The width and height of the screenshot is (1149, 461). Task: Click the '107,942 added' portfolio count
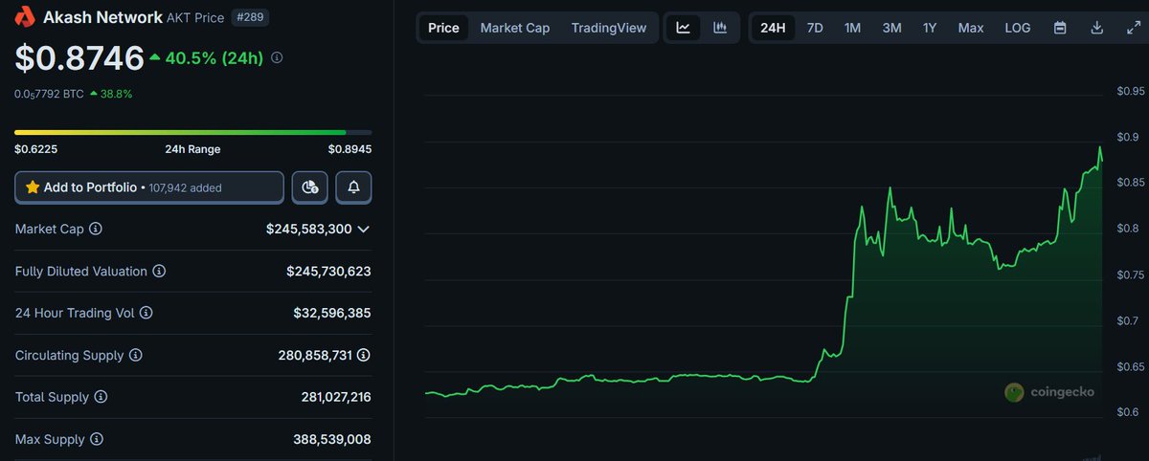pos(185,188)
